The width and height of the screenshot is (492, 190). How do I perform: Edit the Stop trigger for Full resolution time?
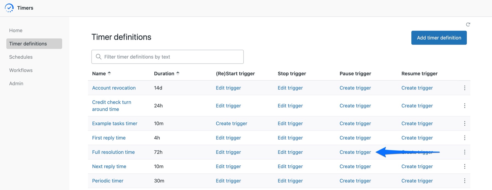tap(290, 152)
